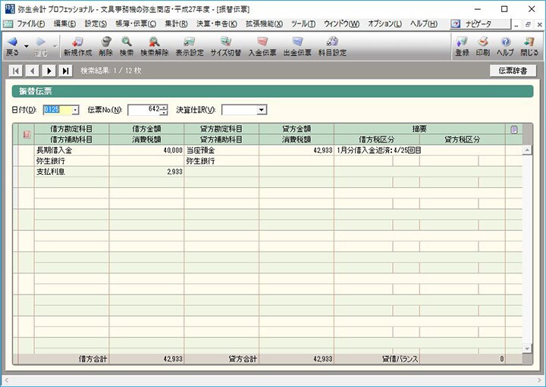Click the 検索解除 (clear search) icon

154,44
